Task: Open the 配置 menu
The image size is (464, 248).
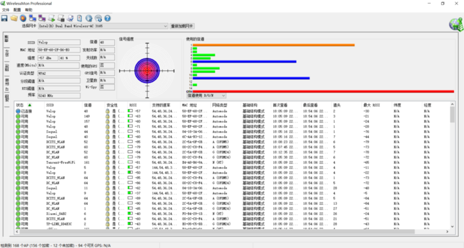Action: (x=17, y=10)
